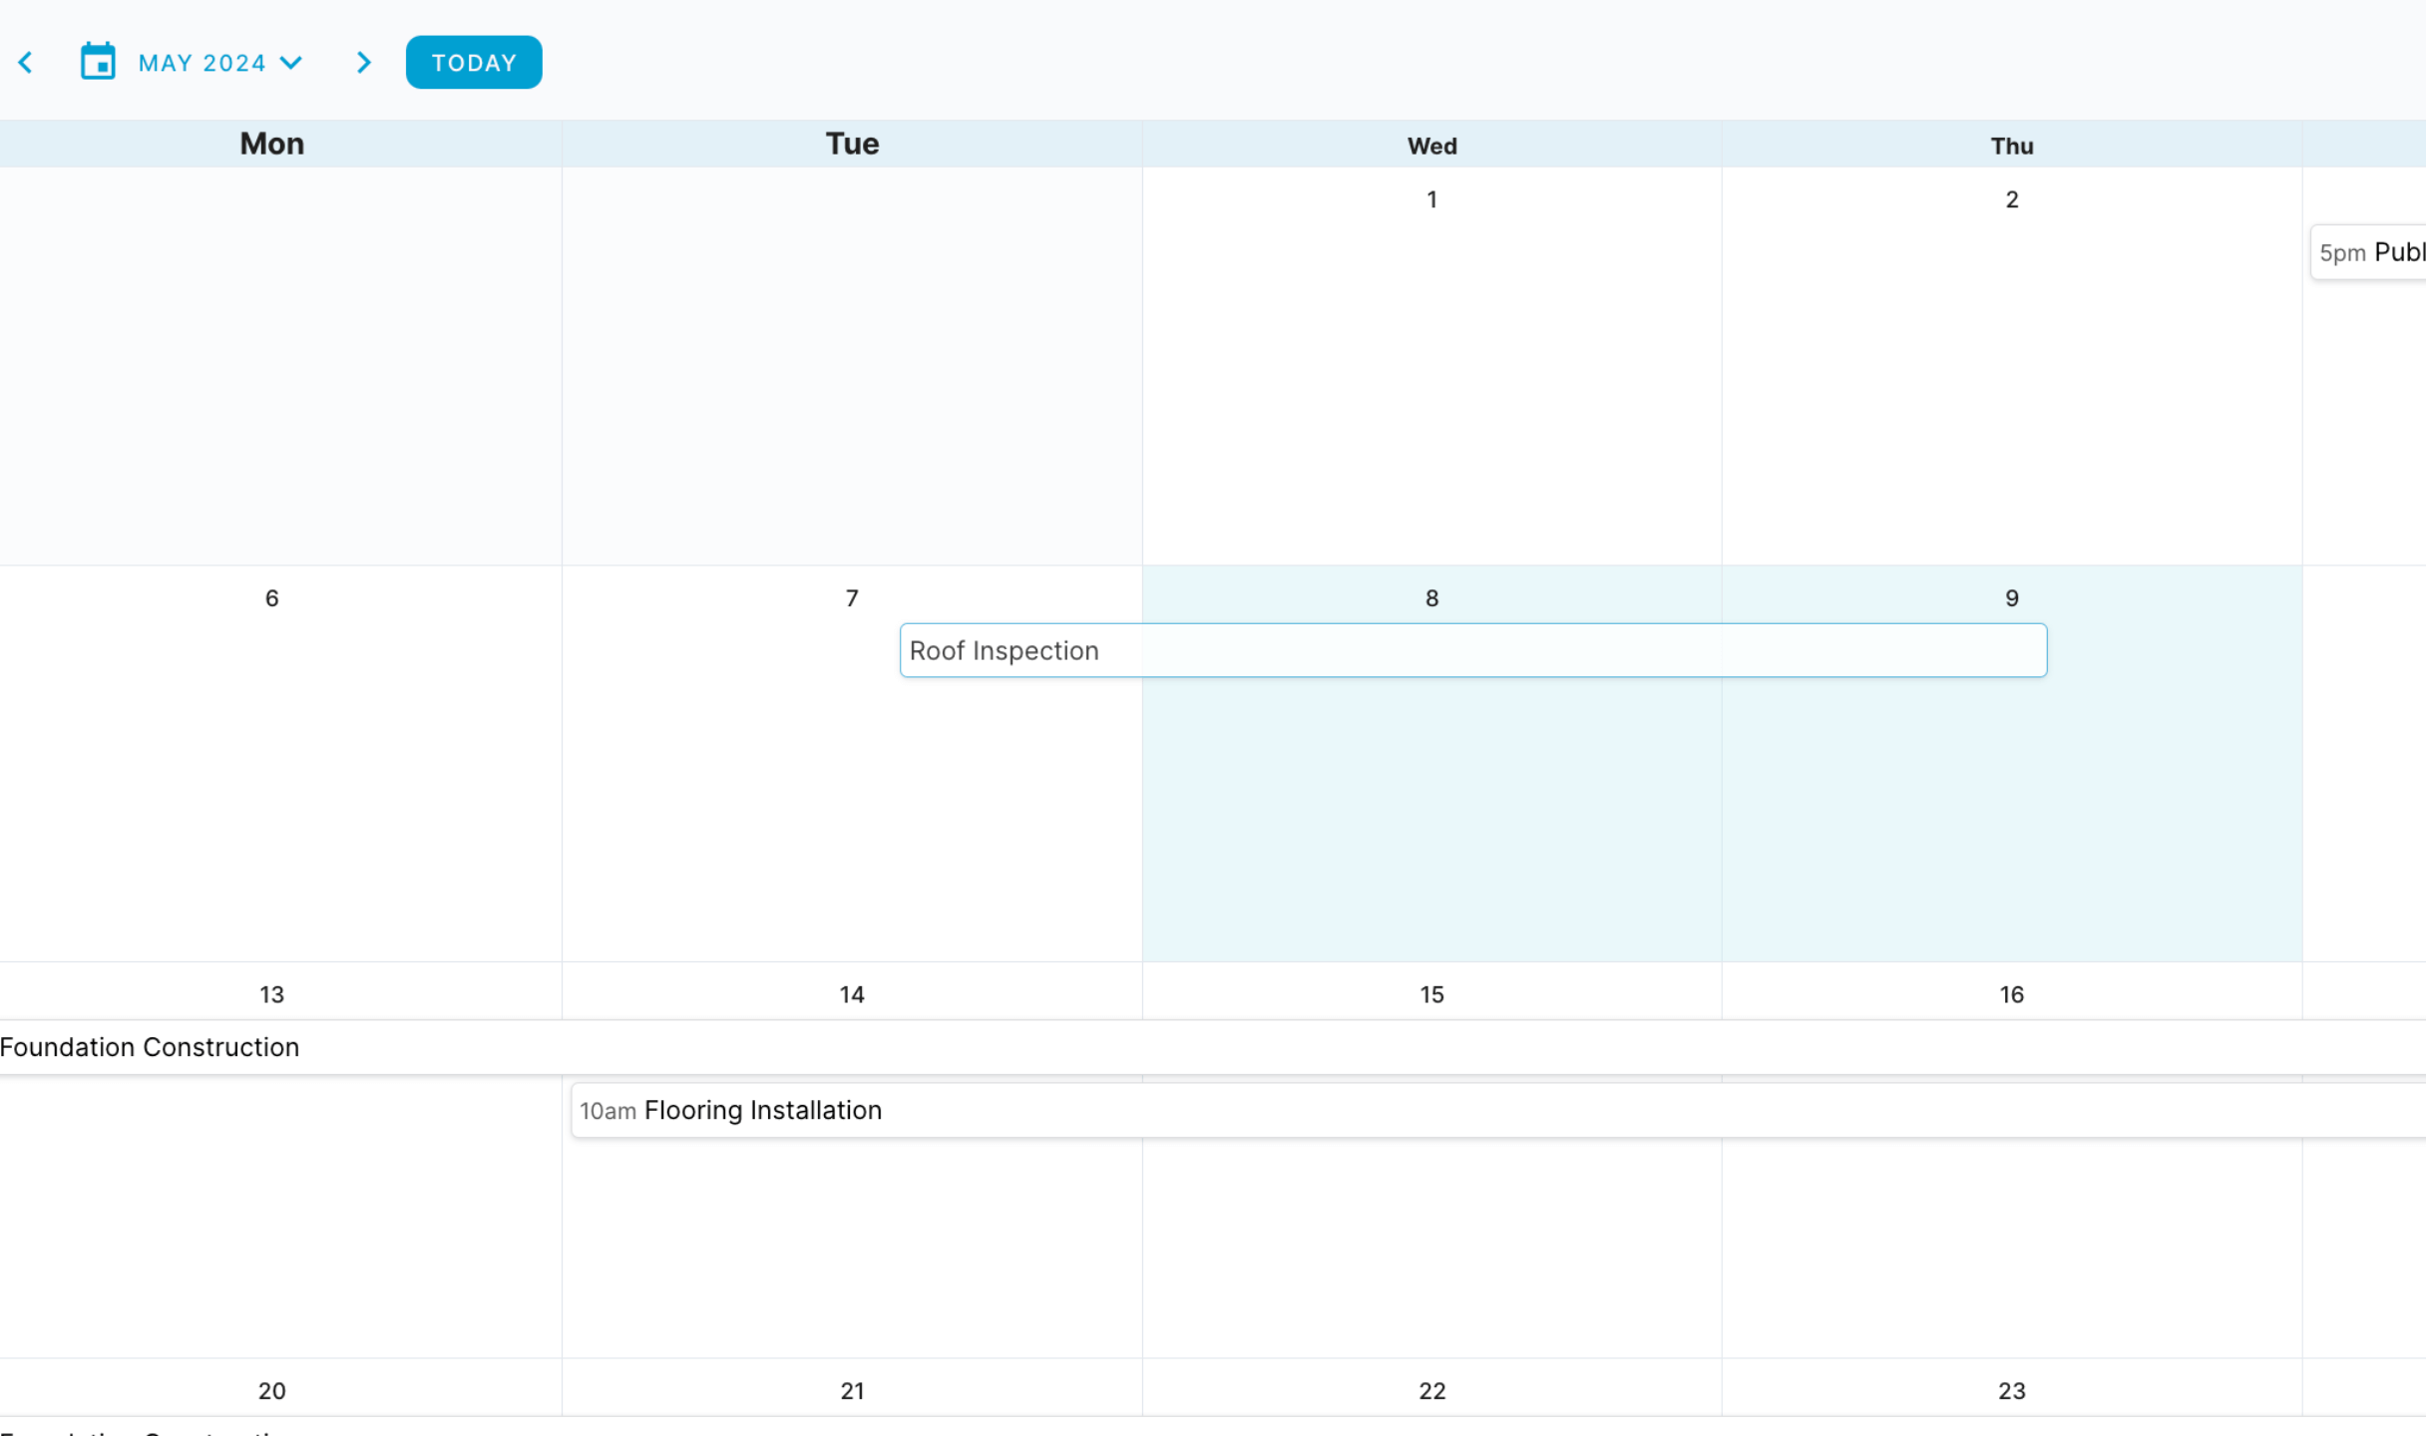Screen dimensions: 2426x1436
Task: Select day 20 in calendar
Action: pyautogui.click(x=272, y=1391)
